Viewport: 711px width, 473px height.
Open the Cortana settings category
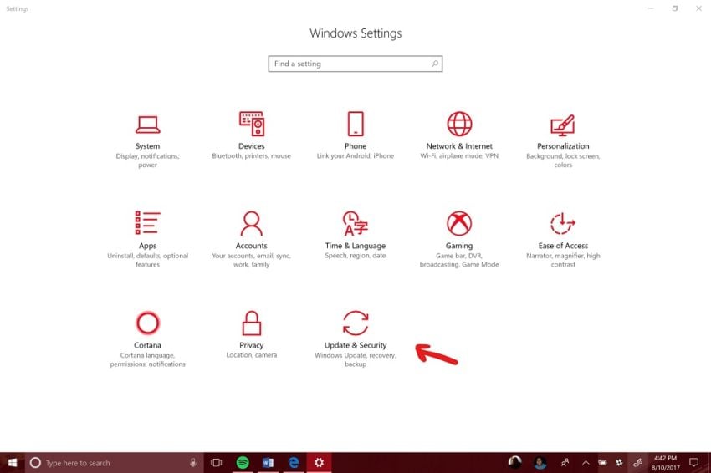click(147, 339)
